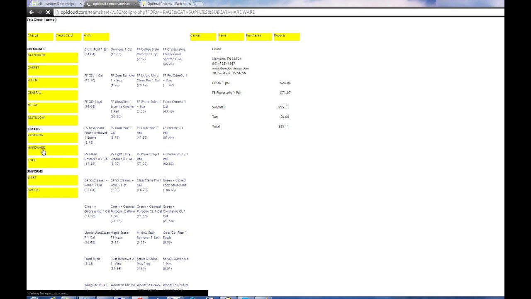Screen dimensions: 531x299
Task: Click the Charge button
Action: (x=40, y=37)
